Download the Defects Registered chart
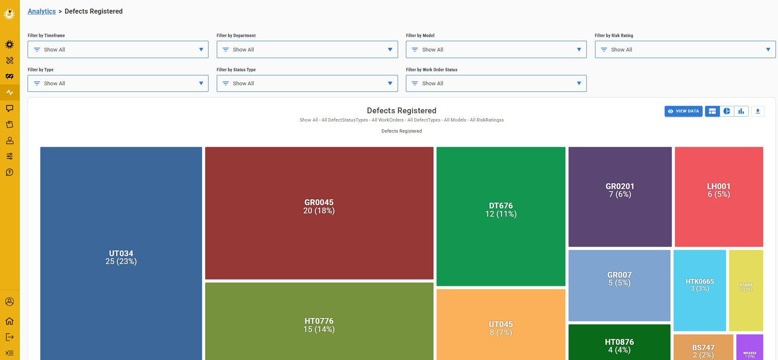Viewport: 778px width, 360px height. coord(757,111)
